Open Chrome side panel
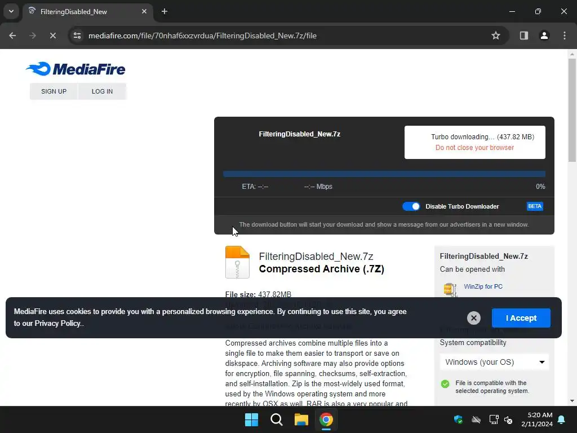577x433 pixels. [523, 36]
